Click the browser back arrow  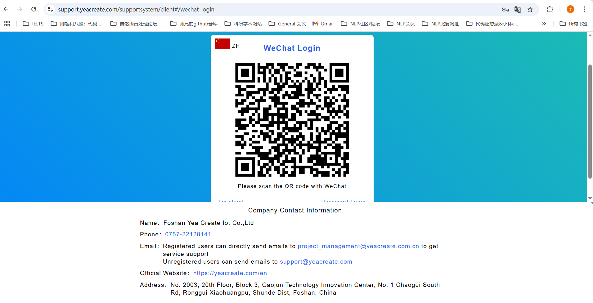[6, 9]
